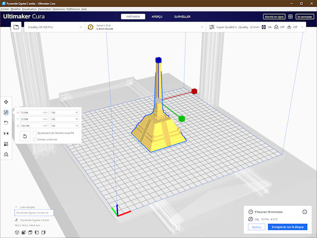The height and width of the screenshot is (238, 317).
Task: Click the X dimension mm input field
Action: click(31, 112)
